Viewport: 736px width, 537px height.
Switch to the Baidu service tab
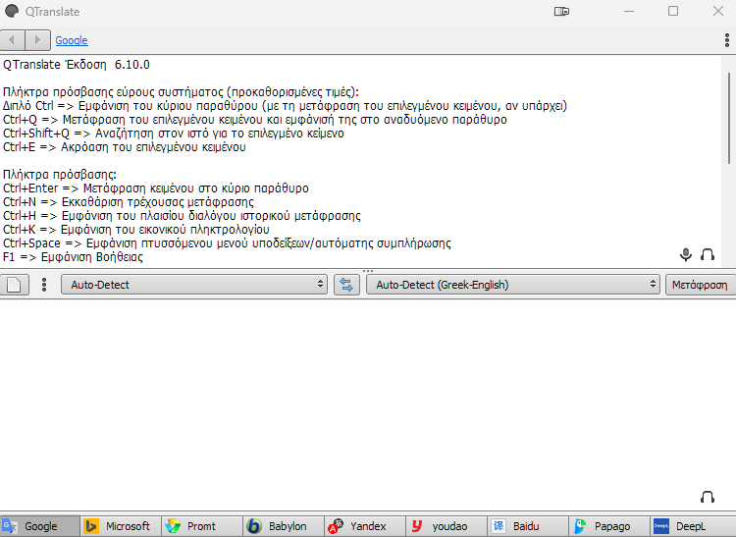(x=528, y=526)
